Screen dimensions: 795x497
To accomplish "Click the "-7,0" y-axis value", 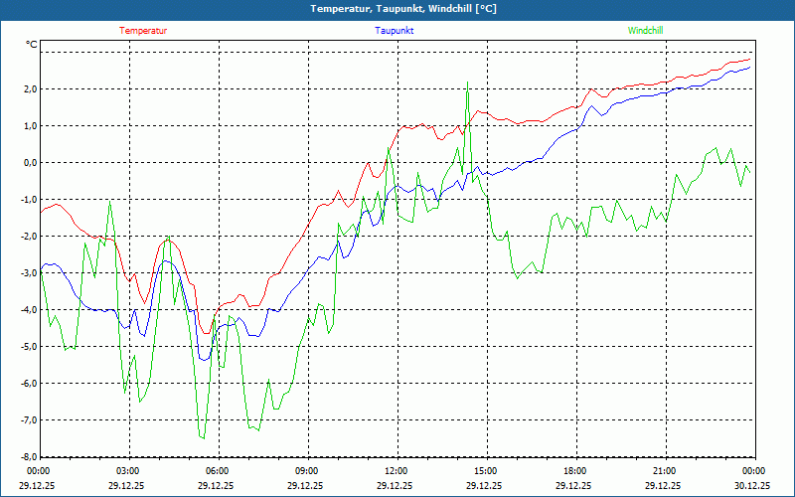I will coord(30,419).
